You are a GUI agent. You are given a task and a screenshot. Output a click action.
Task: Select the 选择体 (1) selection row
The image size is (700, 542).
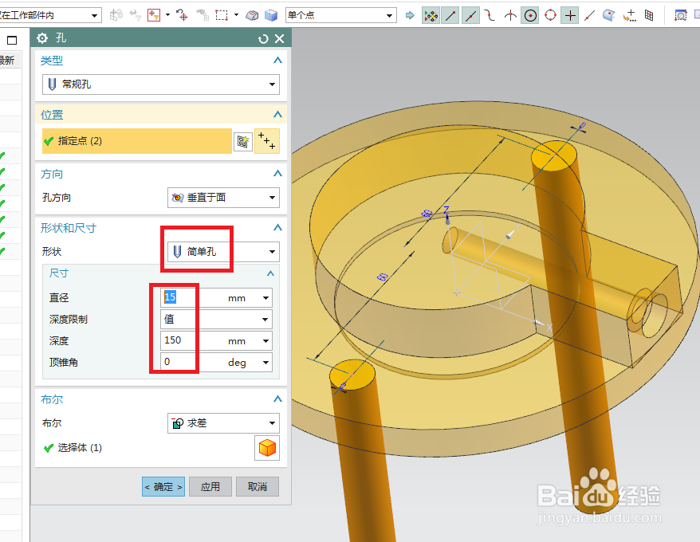tap(73, 448)
